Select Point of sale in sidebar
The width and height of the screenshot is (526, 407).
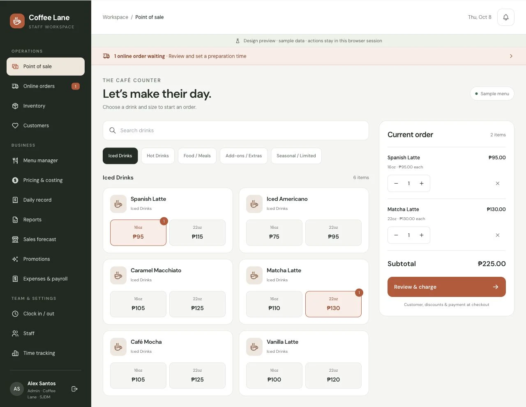[46, 67]
